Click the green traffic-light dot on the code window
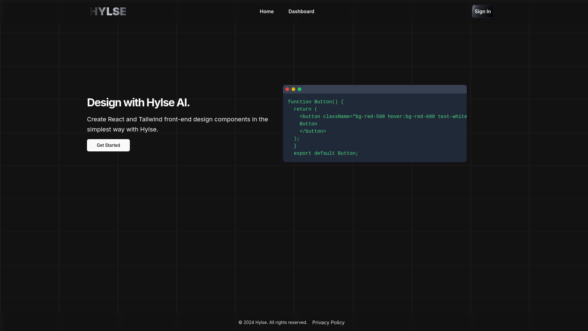This screenshot has height=331, width=588. [x=300, y=89]
